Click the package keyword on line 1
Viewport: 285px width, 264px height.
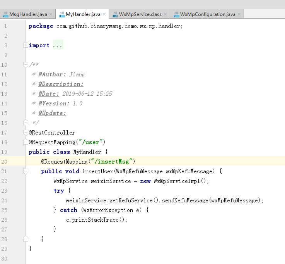(41, 26)
